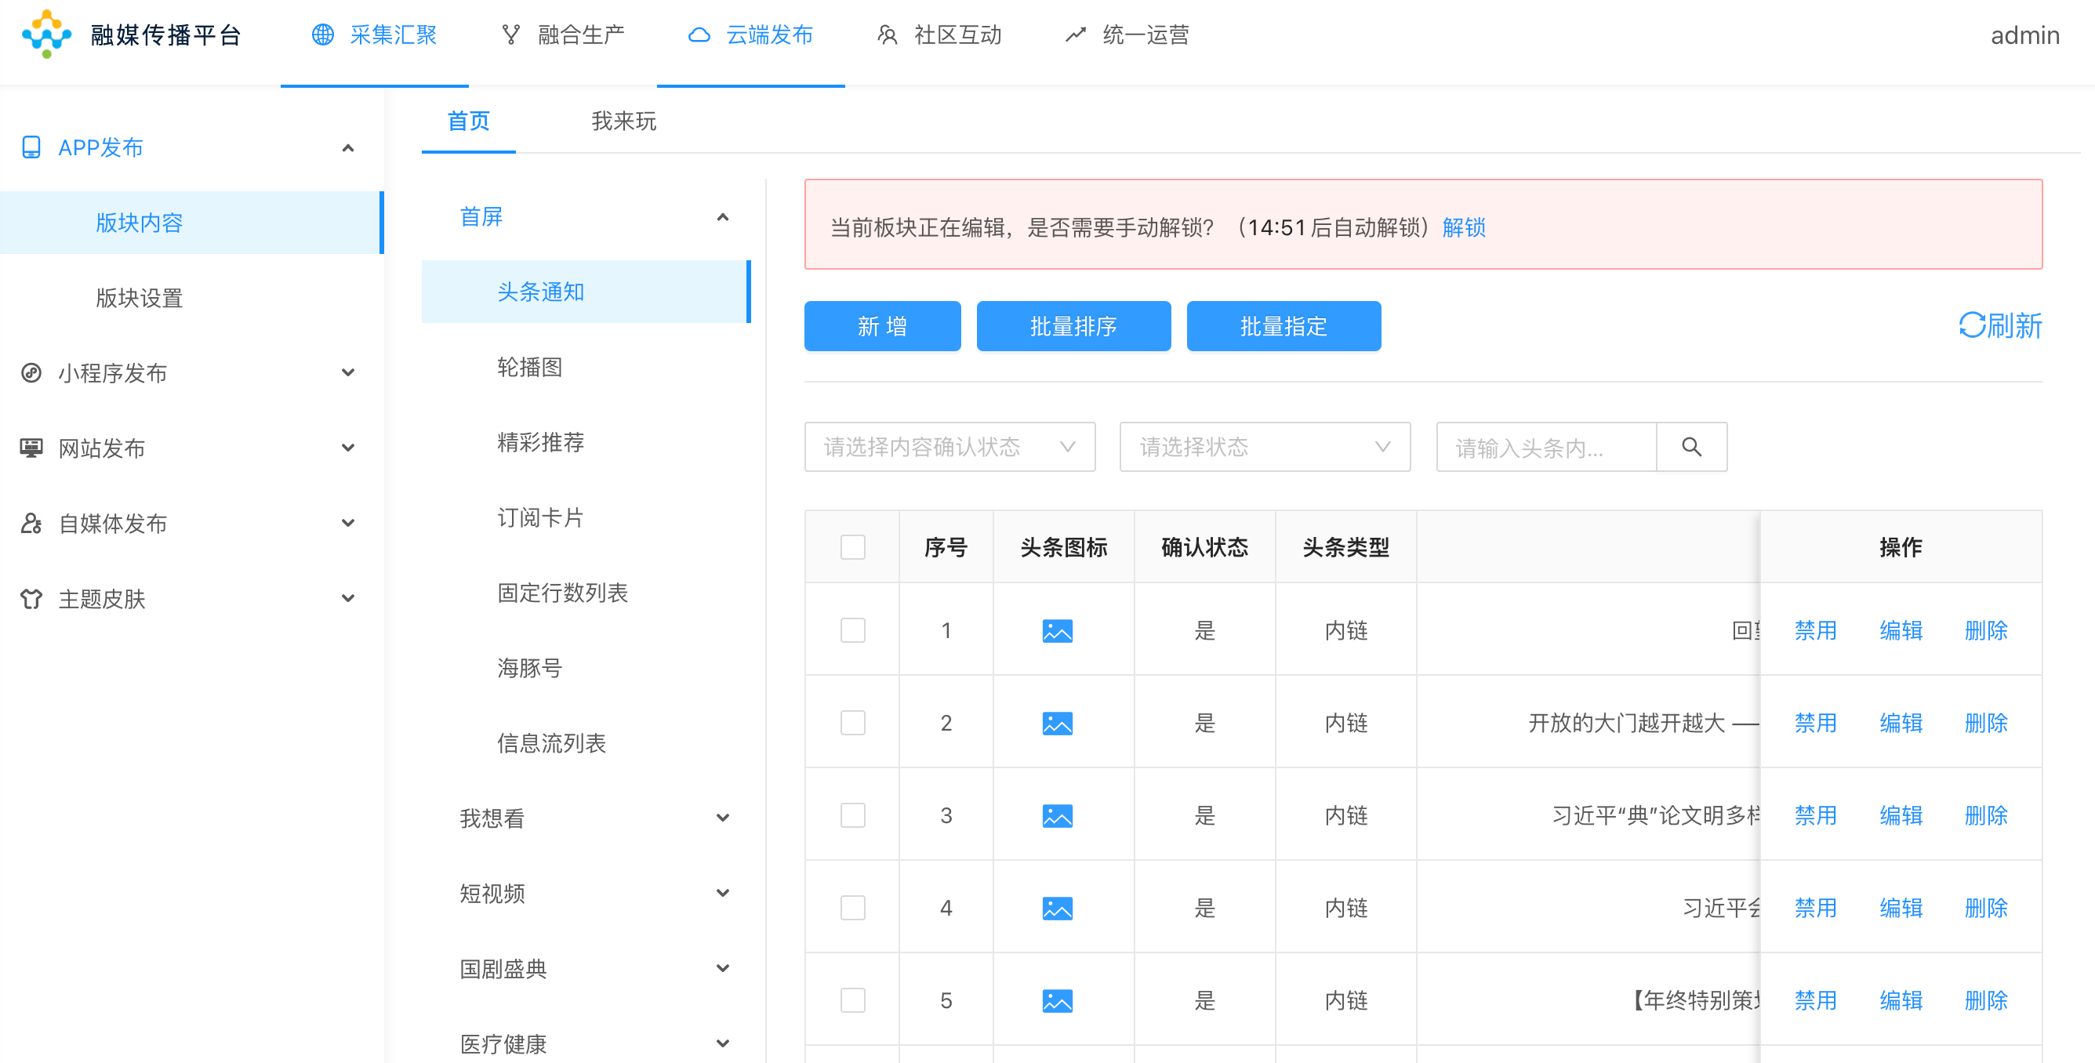Click the globe icon beside 采集汇聚
Image resolution: width=2095 pixels, height=1063 pixels.
323,35
